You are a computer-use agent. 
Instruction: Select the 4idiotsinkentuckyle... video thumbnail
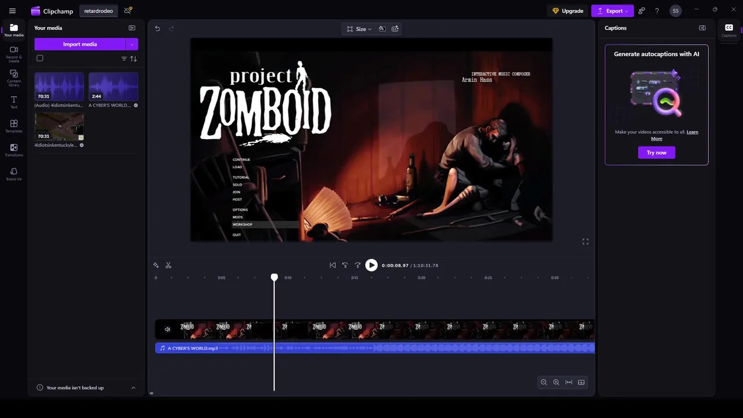tap(59, 127)
